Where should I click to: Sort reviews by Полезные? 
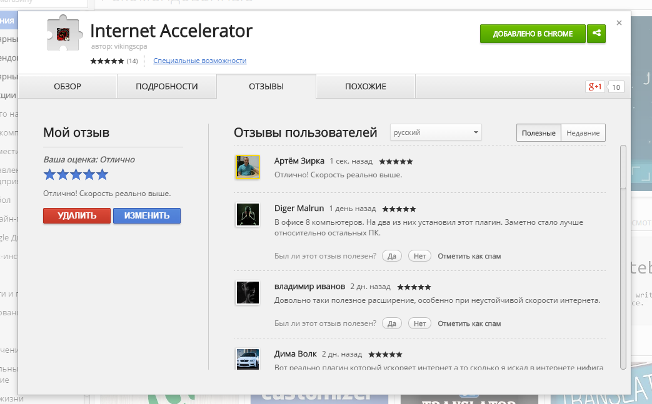(538, 133)
